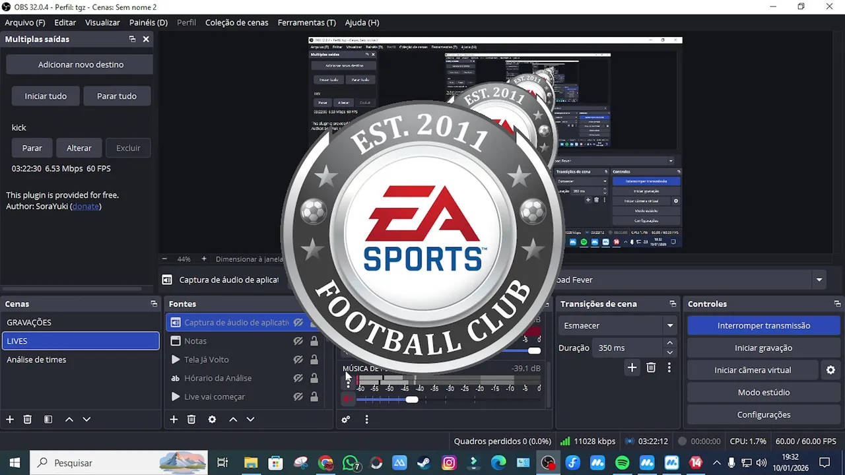
Task: Select the Análise de times scene
Action: coord(81,360)
